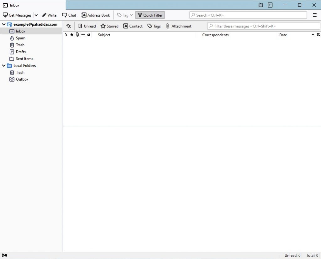Click the global Search field

click(248, 15)
